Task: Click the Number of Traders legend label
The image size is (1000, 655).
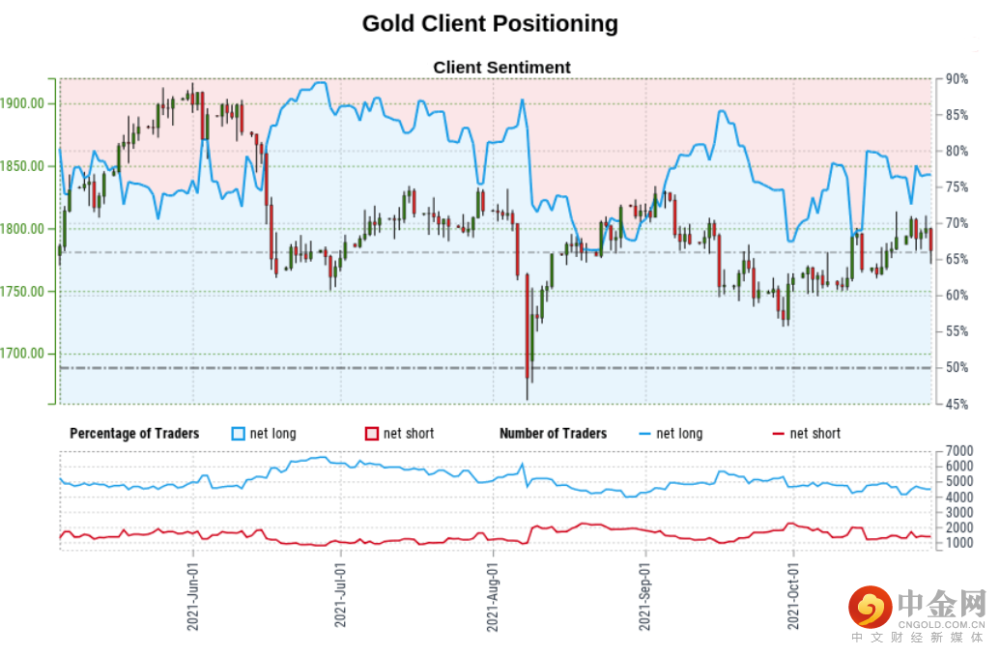Action: pos(553,434)
